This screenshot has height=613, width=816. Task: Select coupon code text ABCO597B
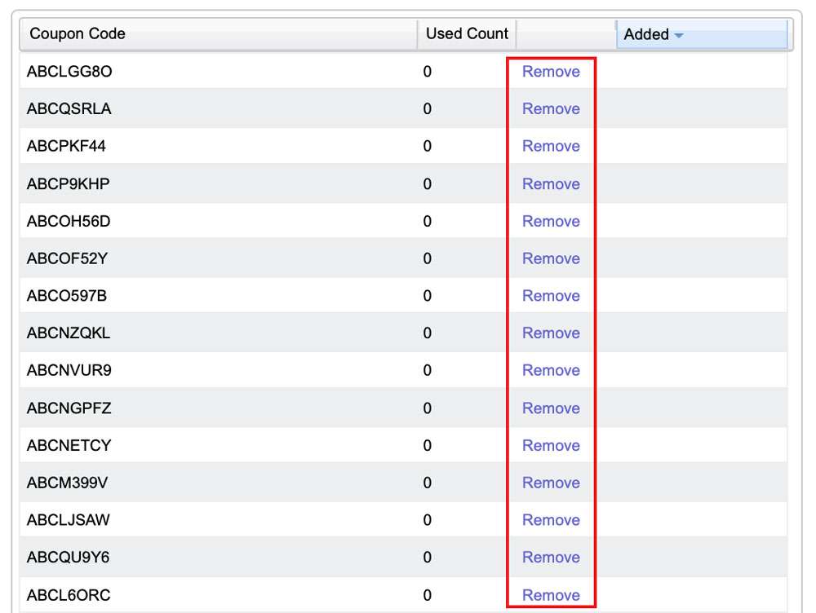[x=67, y=297]
